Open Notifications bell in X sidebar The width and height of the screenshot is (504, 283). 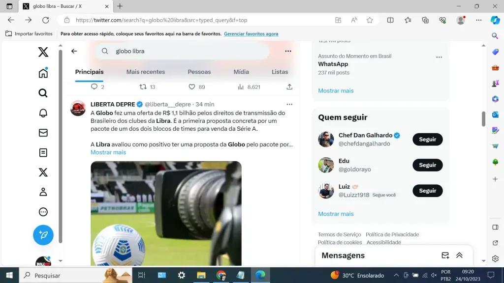tap(43, 113)
